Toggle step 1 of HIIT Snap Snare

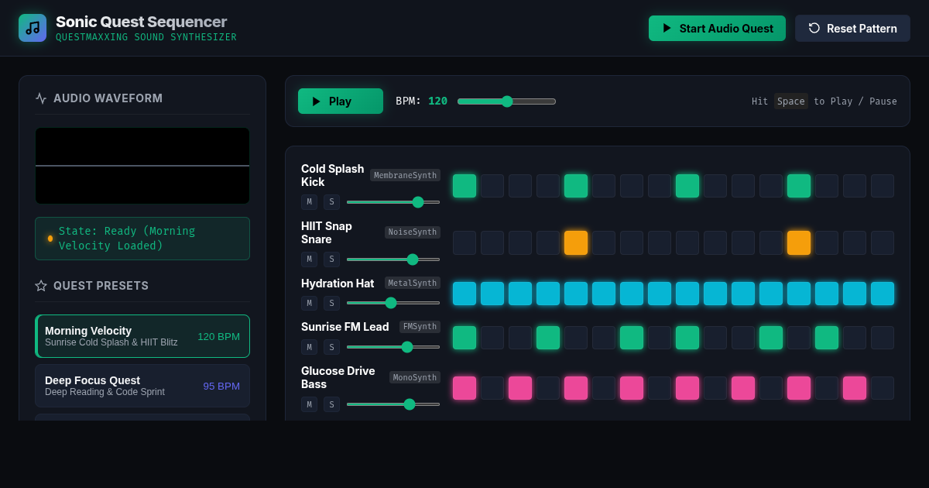(x=464, y=242)
